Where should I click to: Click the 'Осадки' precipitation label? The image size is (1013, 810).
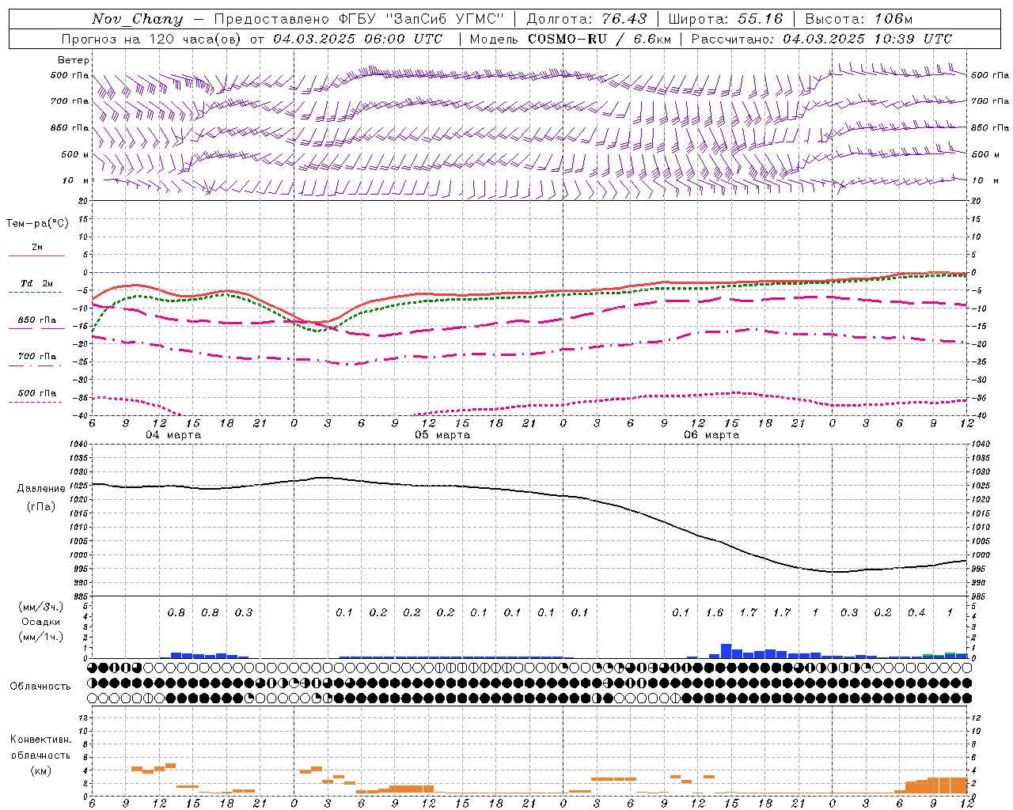point(41,622)
